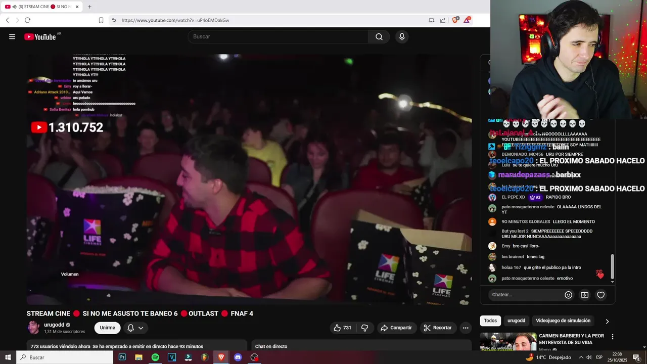Click the share page icon in address bar
The width and height of the screenshot is (647, 364).
pyautogui.click(x=443, y=20)
